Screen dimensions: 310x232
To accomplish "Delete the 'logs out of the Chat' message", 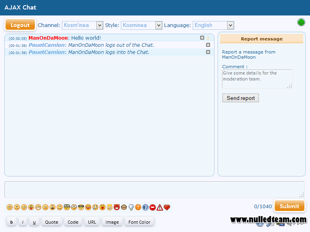I will pyautogui.click(x=208, y=45).
